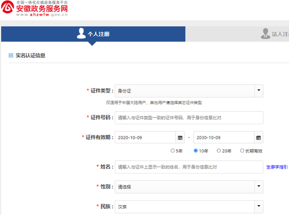Click the 证件号码 input field
The height and width of the screenshot is (215, 289).
point(189,118)
